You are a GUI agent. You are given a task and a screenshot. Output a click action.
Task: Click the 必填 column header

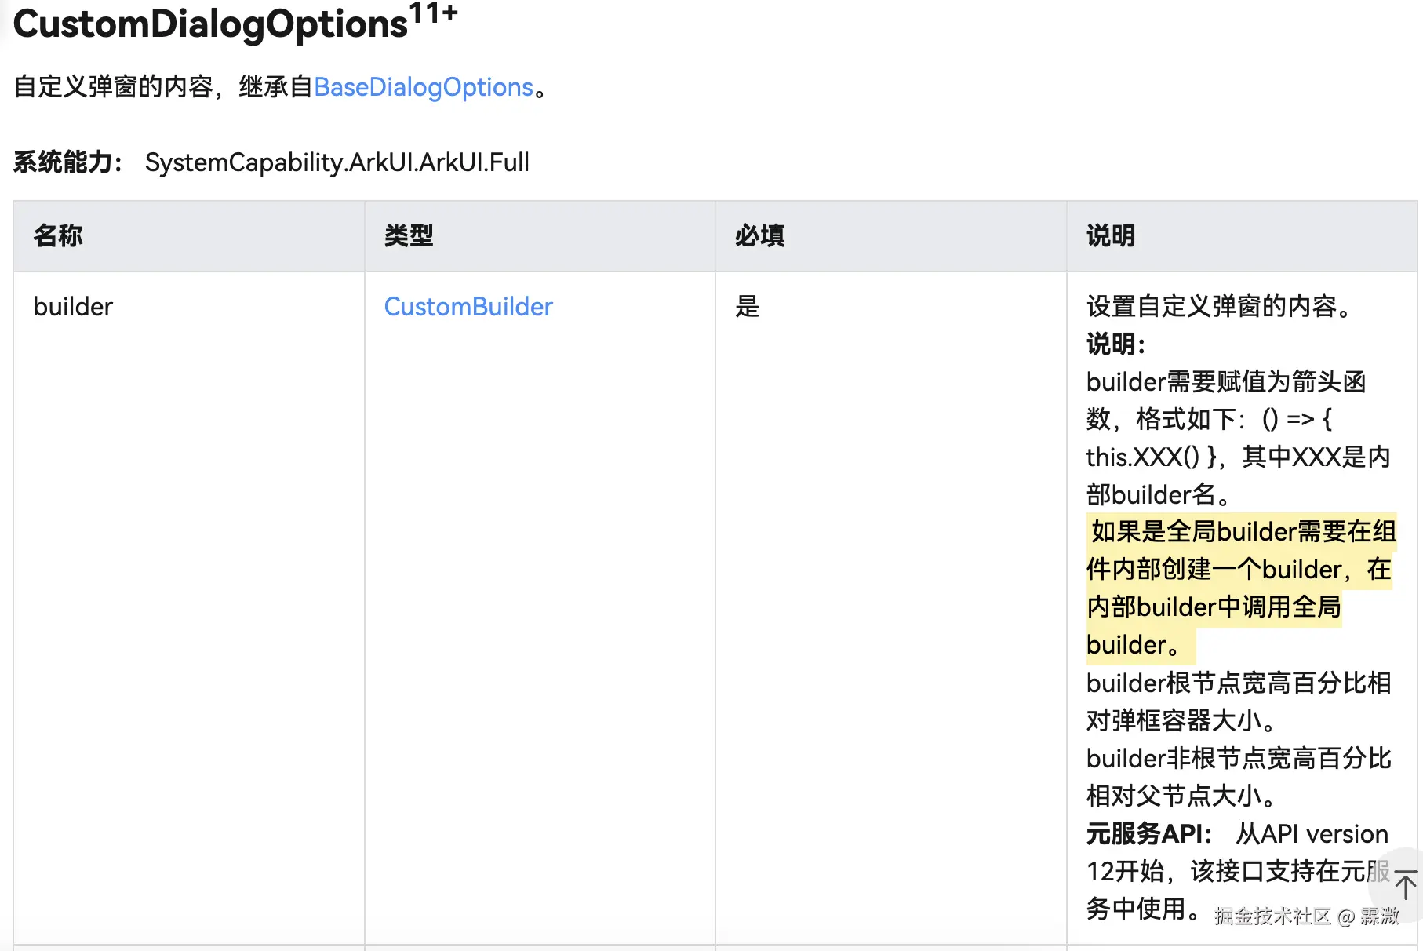[x=759, y=235]
